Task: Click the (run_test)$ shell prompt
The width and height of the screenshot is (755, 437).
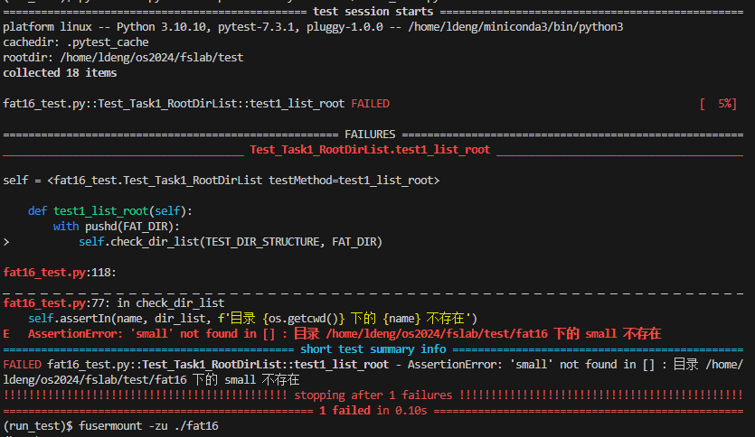Action: coord(39,425)
